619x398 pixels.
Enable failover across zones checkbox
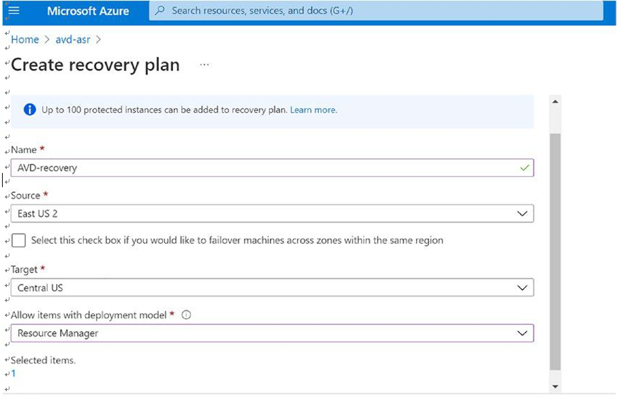[x=18, y=240]
